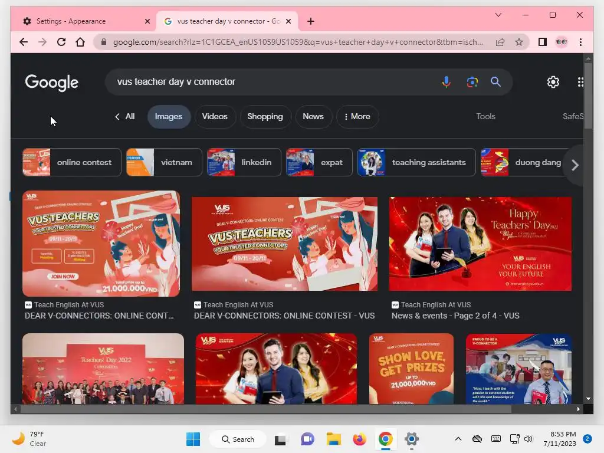The image size is (604, 453).
Task: Click the page's horizontal scrollbar
Action: [x=266, y=409]
